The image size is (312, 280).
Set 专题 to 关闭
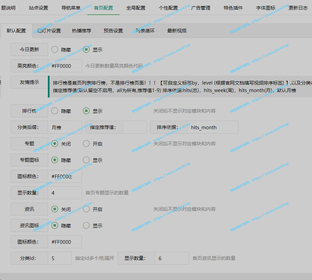pyautogui.click(x=55, y=144)
